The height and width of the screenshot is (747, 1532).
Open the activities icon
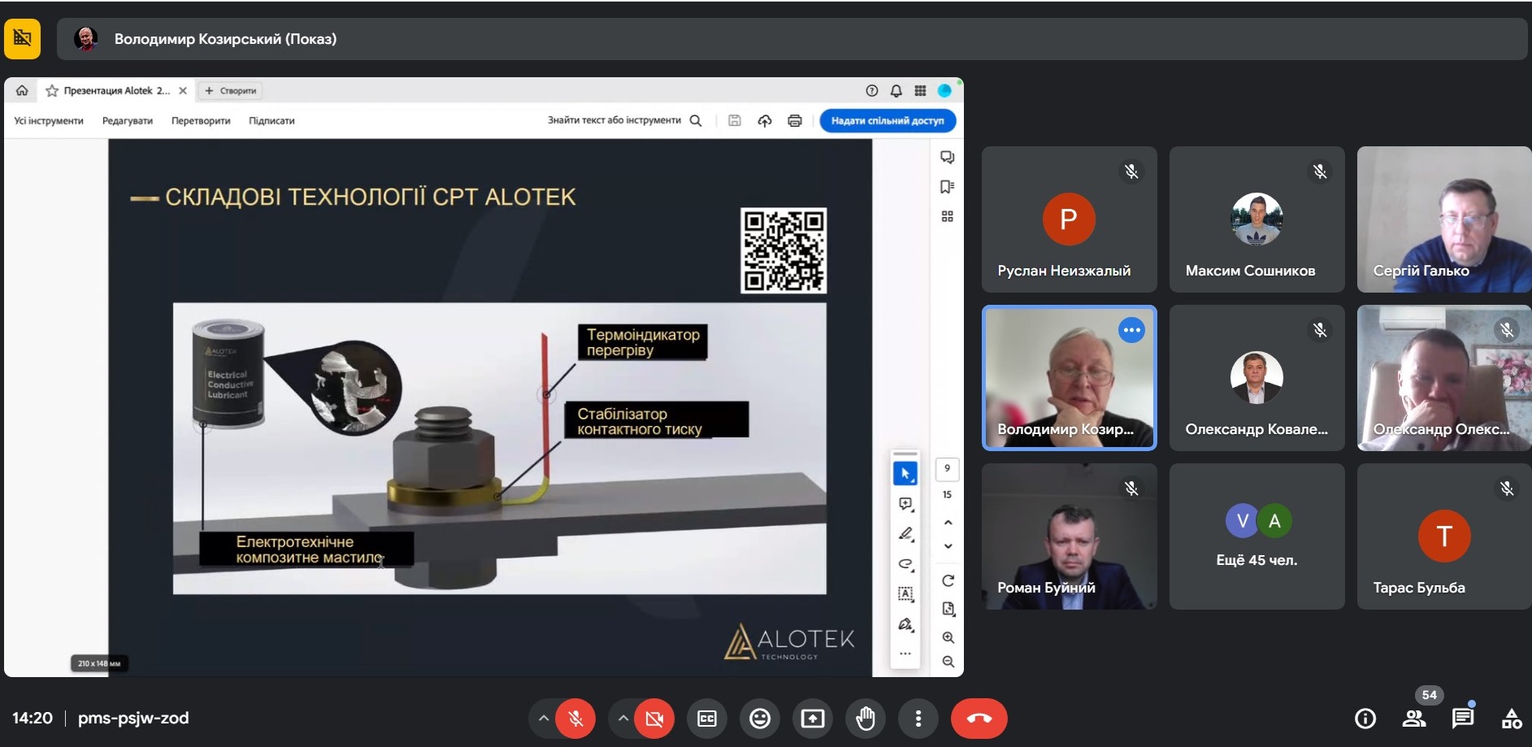[x=1511, y=718]
